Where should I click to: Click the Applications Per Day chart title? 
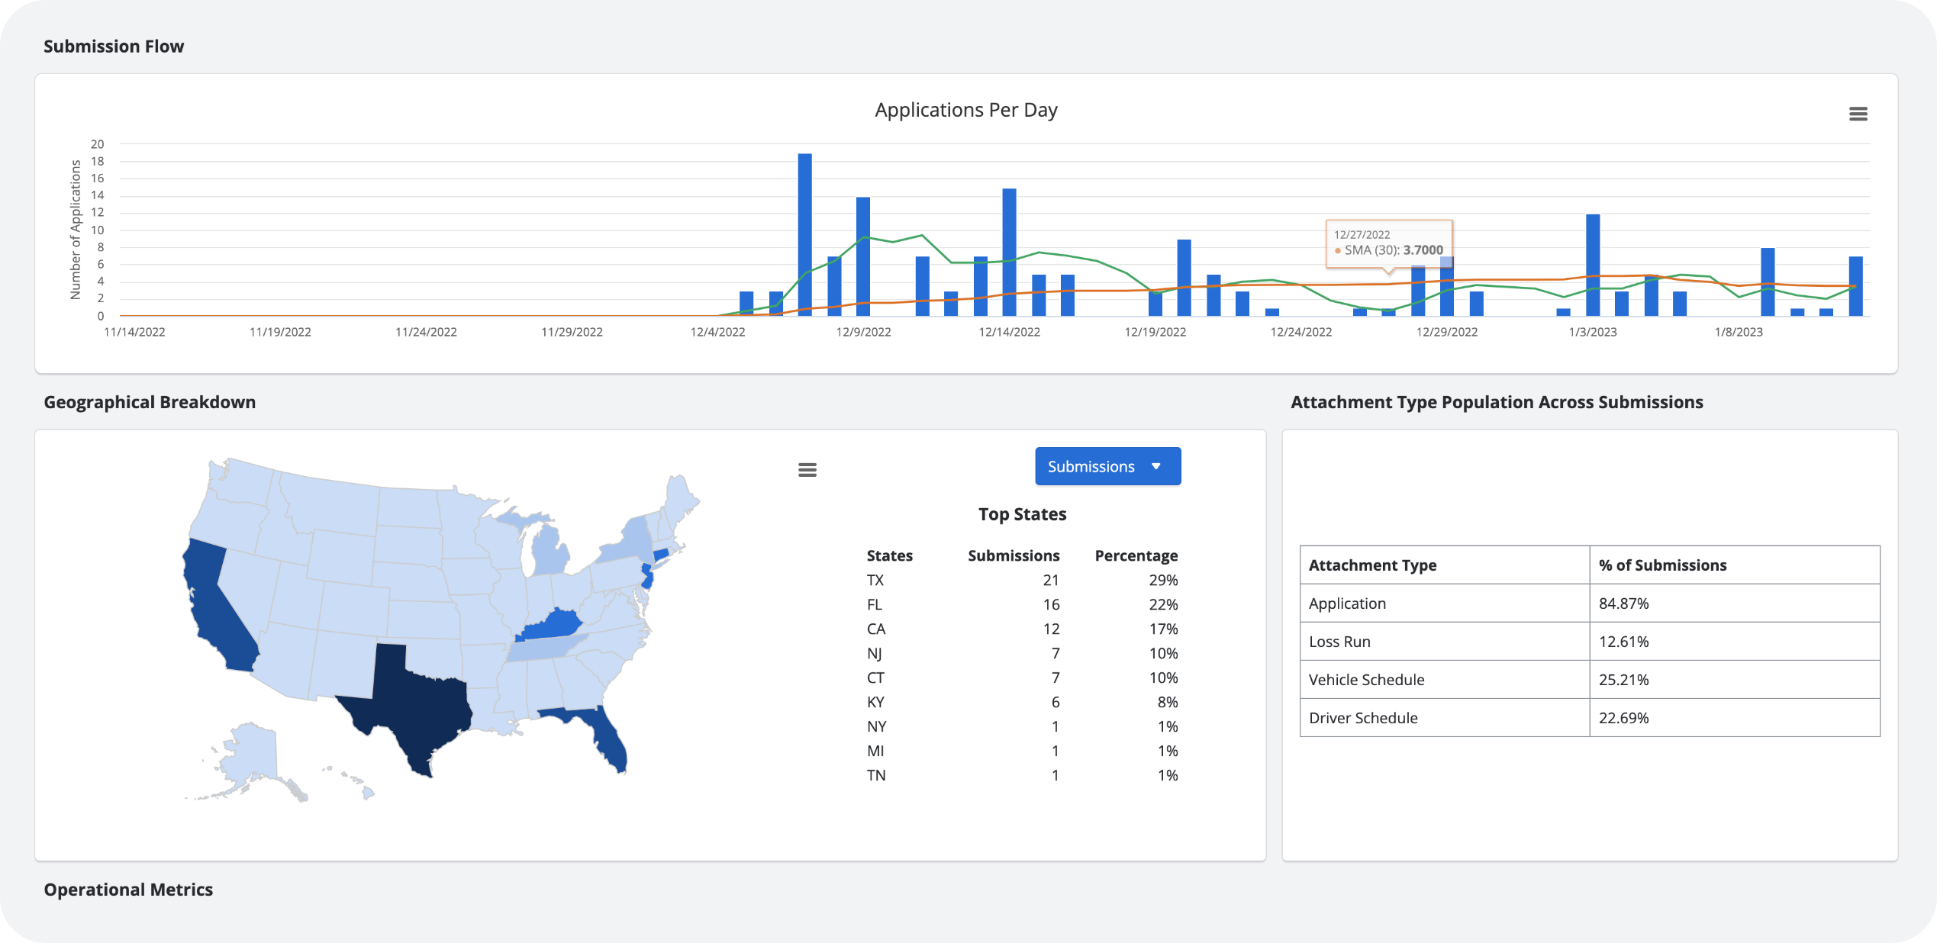pyautogui.click(x=965, y=110)
